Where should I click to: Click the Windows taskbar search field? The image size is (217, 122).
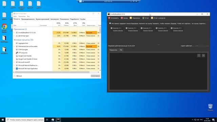[x=25, y=120]
